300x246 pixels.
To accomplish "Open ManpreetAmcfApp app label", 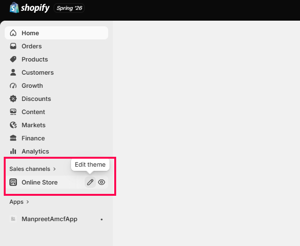I will tap(49, 219).
